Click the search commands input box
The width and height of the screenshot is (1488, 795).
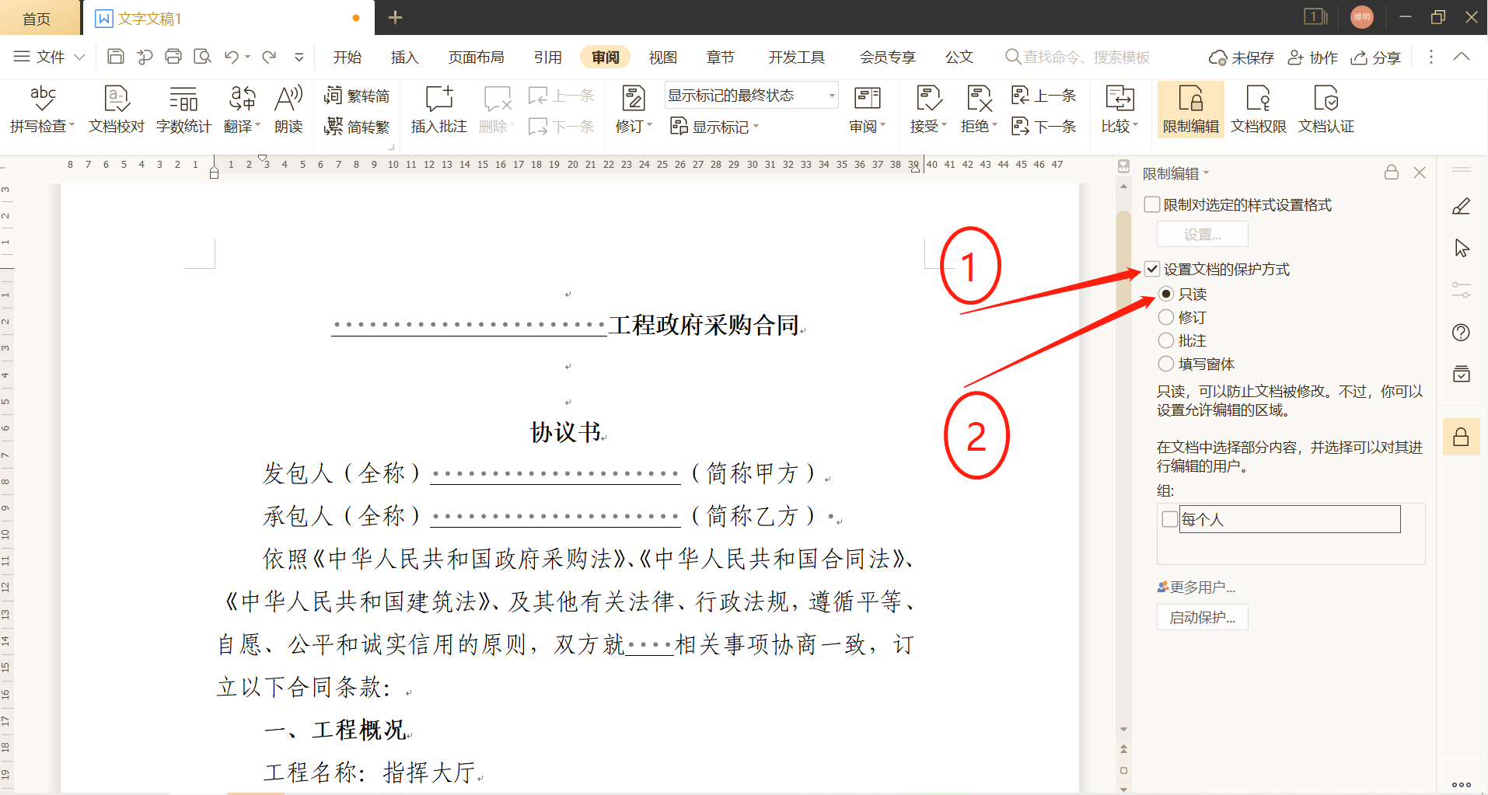tap(1078, 57)
